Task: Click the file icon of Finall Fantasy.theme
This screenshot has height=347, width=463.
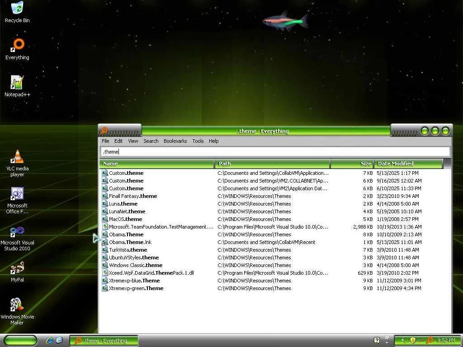Action: (105, 196)
